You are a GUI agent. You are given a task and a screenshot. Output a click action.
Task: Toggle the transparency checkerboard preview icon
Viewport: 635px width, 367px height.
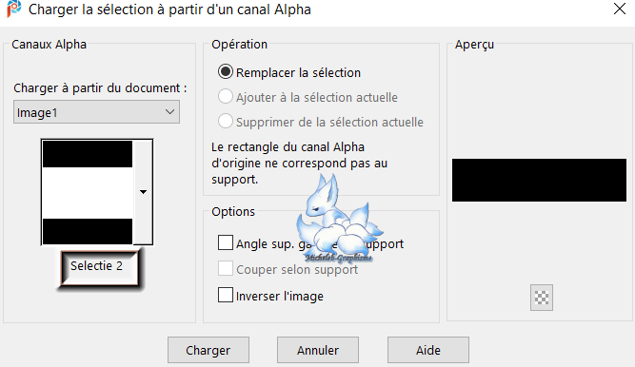coord(542,298)
